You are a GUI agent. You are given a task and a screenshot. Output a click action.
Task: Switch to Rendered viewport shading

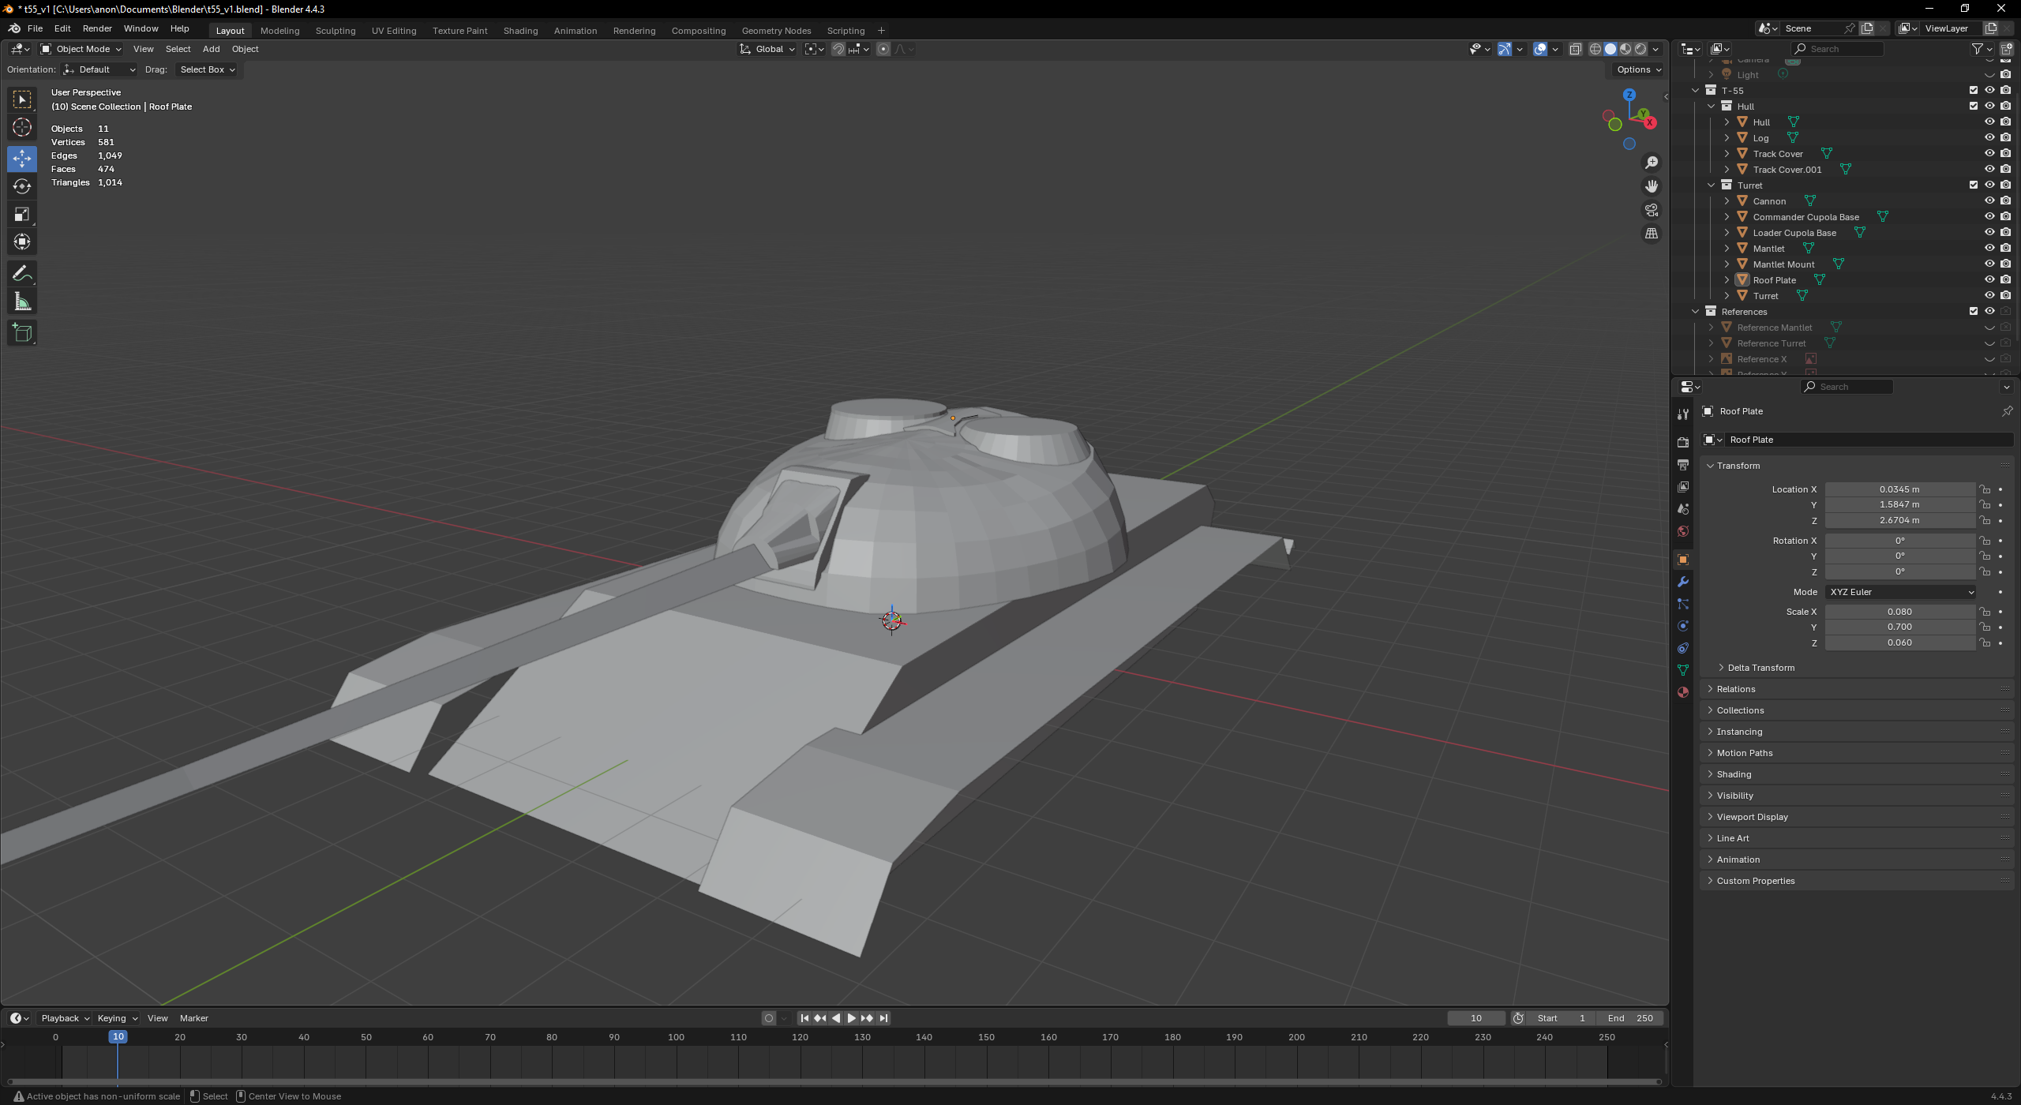(x=1640, y=49)
